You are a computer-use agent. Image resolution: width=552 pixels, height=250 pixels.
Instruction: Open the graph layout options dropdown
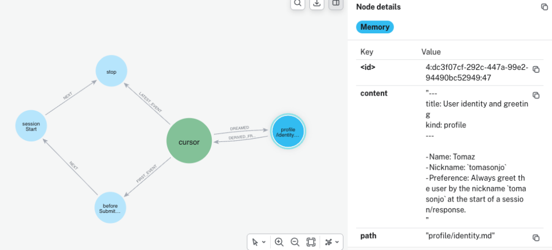pyautogui.click(x=332, y=242)
